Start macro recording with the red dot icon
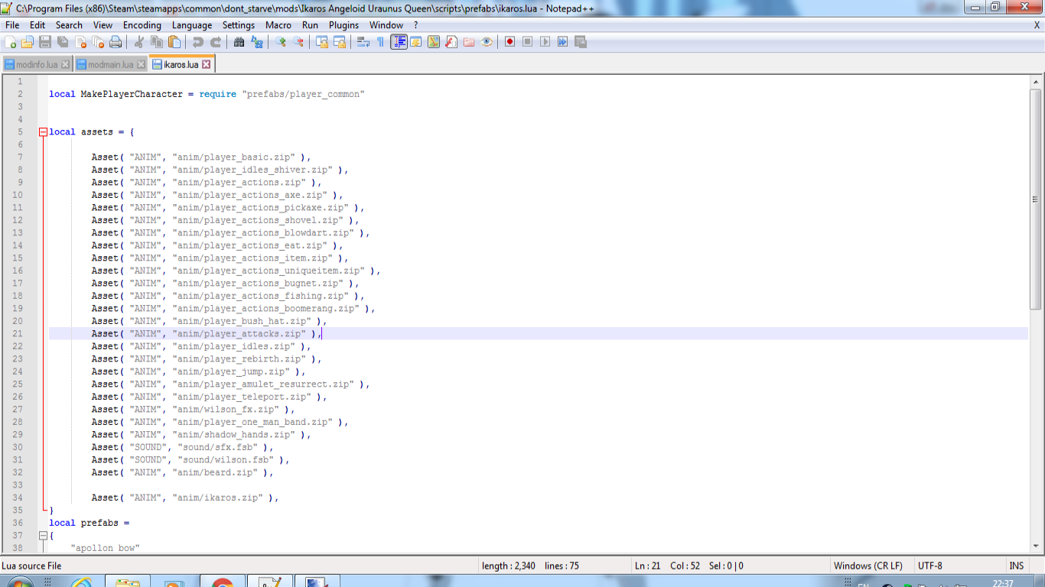Screen dimensions: 1045x587 tap(509, 42)
